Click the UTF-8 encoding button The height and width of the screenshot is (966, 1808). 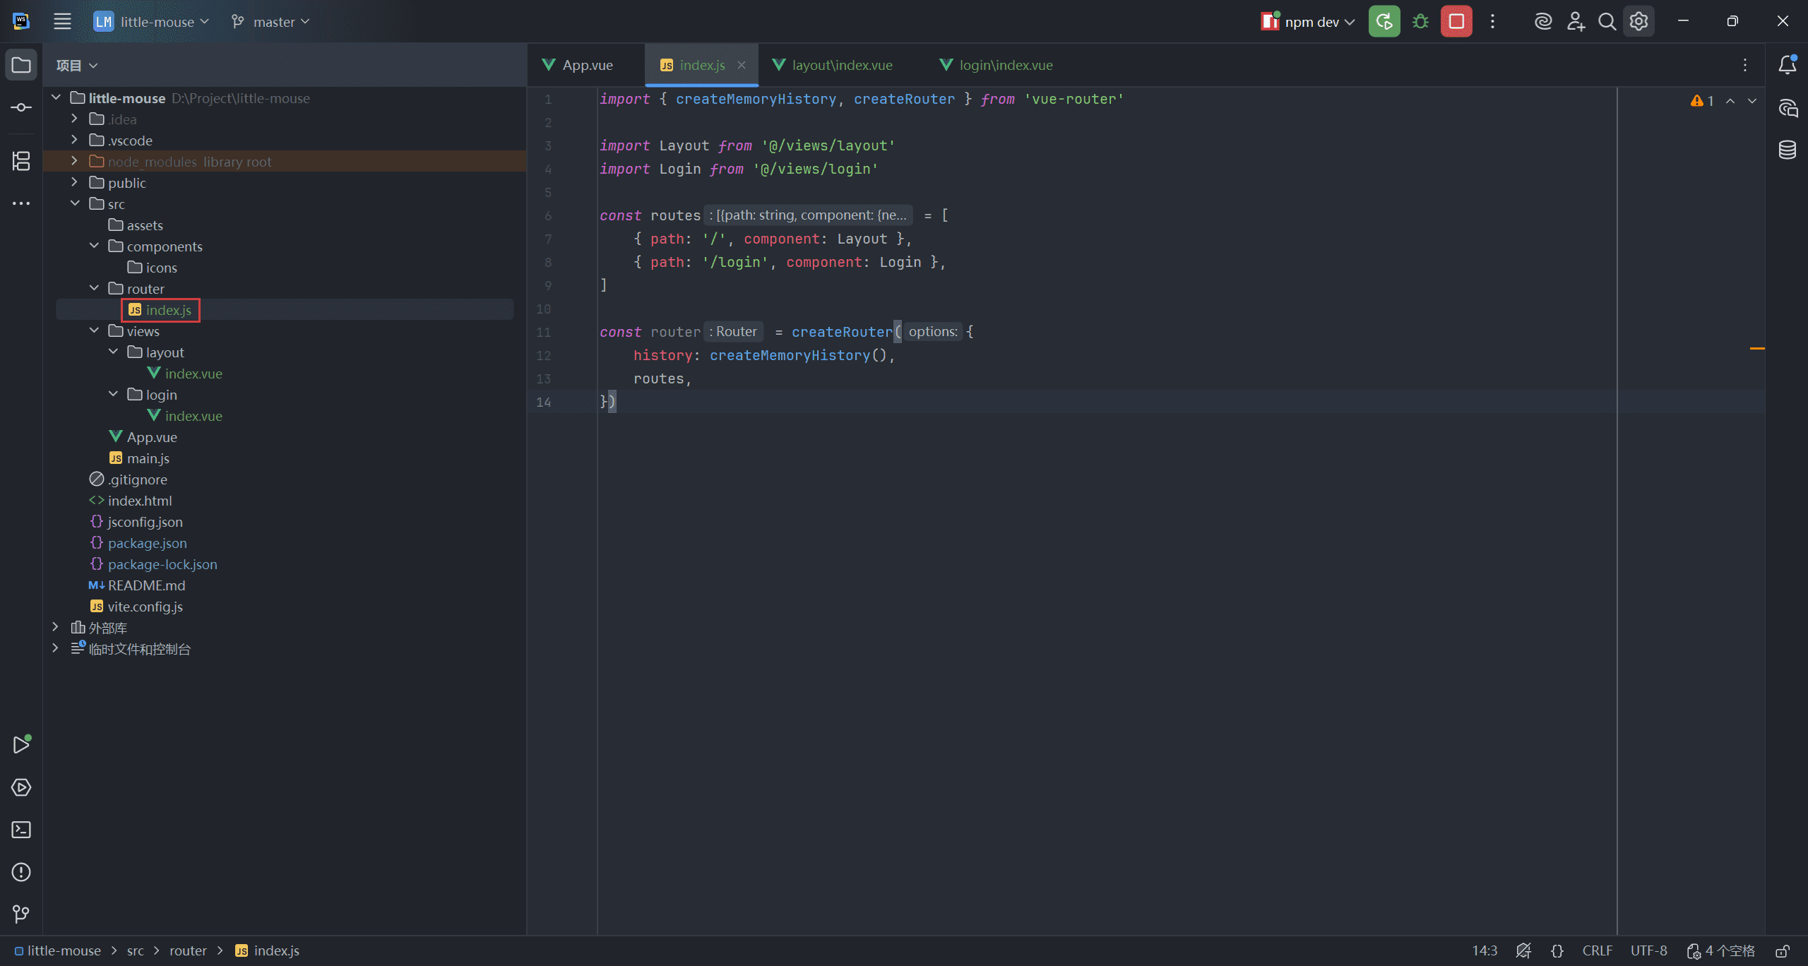[x=1648, y=951]
